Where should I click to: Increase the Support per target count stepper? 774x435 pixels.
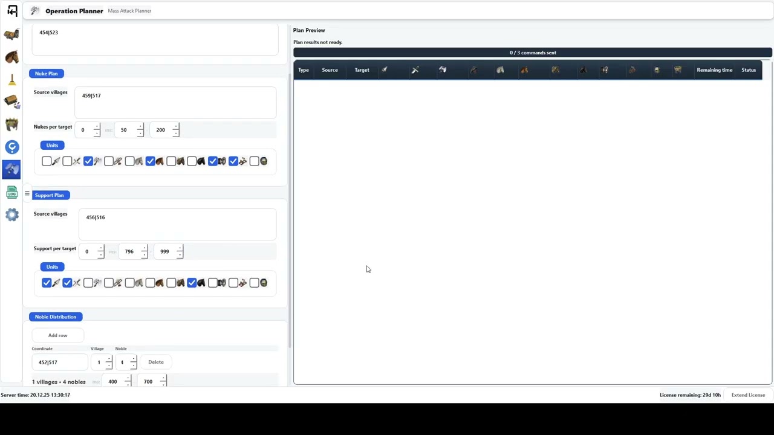(101, 248)
